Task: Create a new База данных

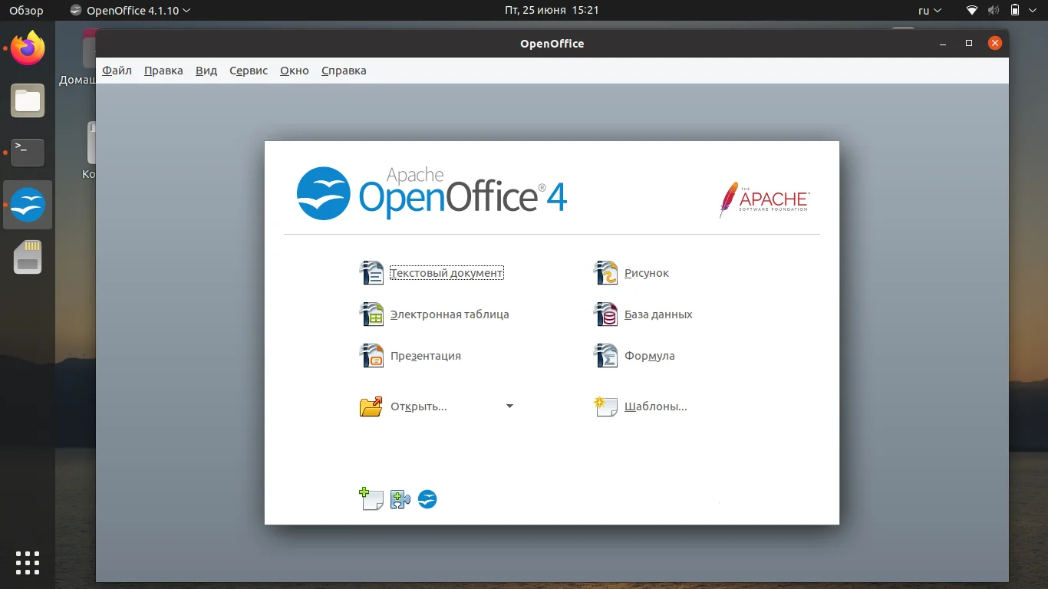Action: 643,314
